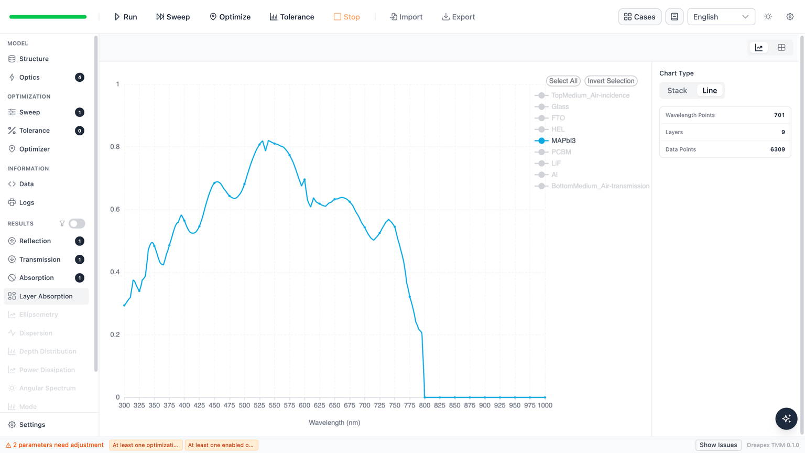Toggle the Results filter switch
The height and width of the screenshot is (453, 805).
(77, 223)
